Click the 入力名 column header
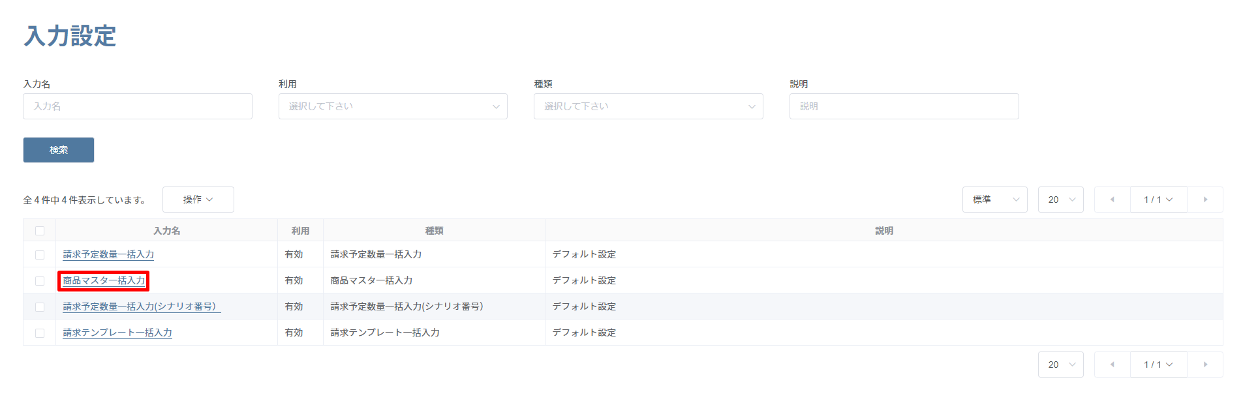The image size is (1243, 403). coord(167,231)
